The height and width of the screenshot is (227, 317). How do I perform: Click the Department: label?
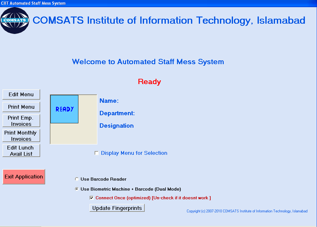click(117, 113)
